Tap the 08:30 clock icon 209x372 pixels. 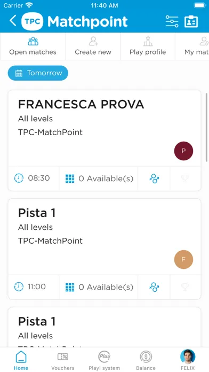coord(19,178)
